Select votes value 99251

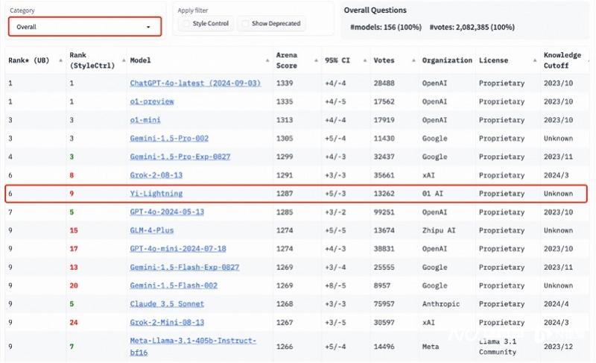384,212
